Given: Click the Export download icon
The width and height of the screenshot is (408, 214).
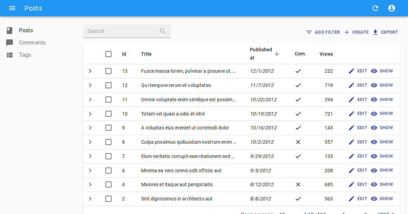Looking at the screenshot, I should coord(375,32).
